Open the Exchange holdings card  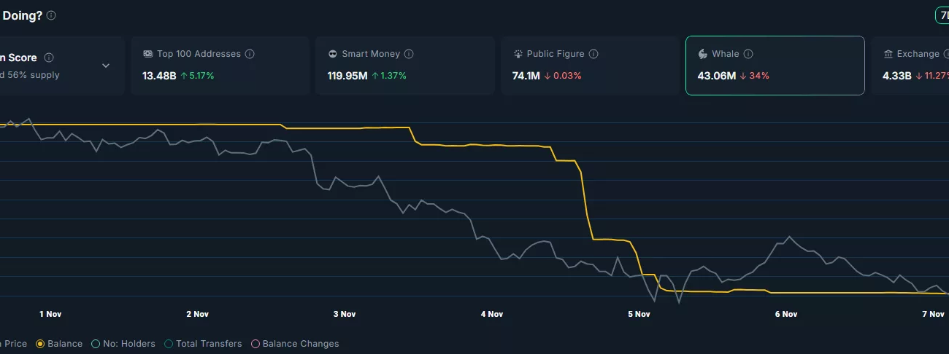click(912, 66)
